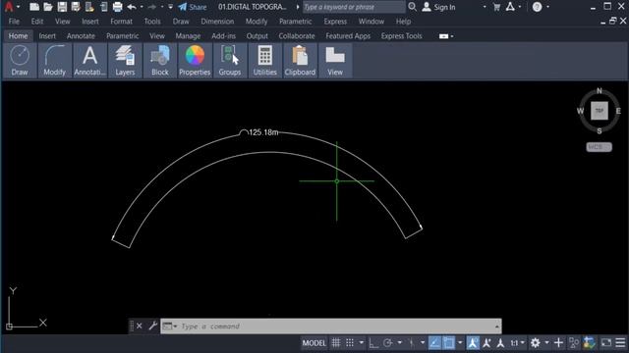Expand the Draw ribbon panel
Viewport: 629px width, 353px height.
[20, 61]
